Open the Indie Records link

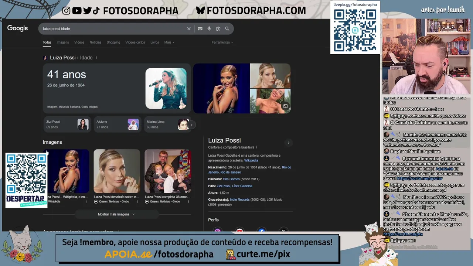click(x=240, y=199)
